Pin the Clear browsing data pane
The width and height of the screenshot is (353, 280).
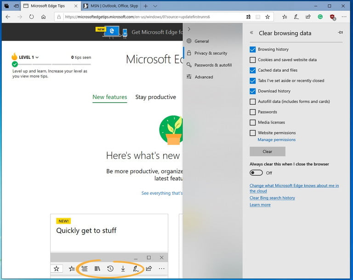341,33
